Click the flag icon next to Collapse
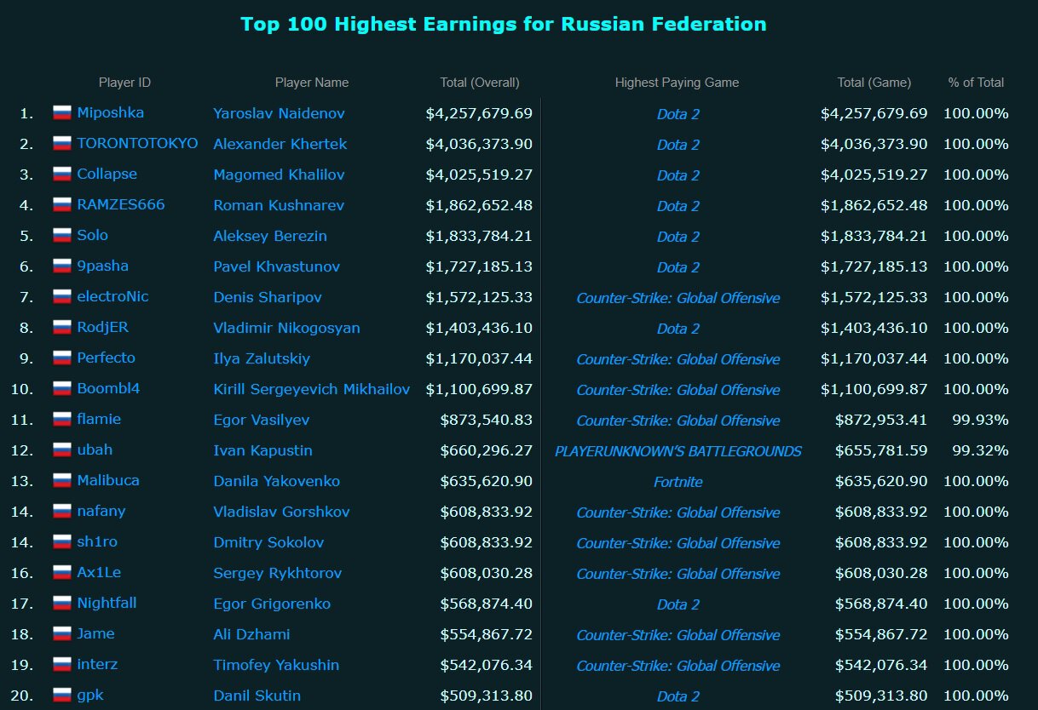 click(x=61, y=175)
